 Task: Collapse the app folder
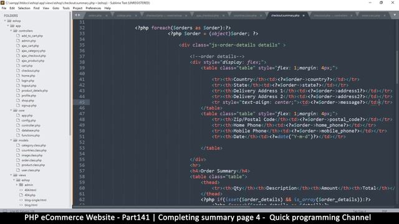coord(8,26)
